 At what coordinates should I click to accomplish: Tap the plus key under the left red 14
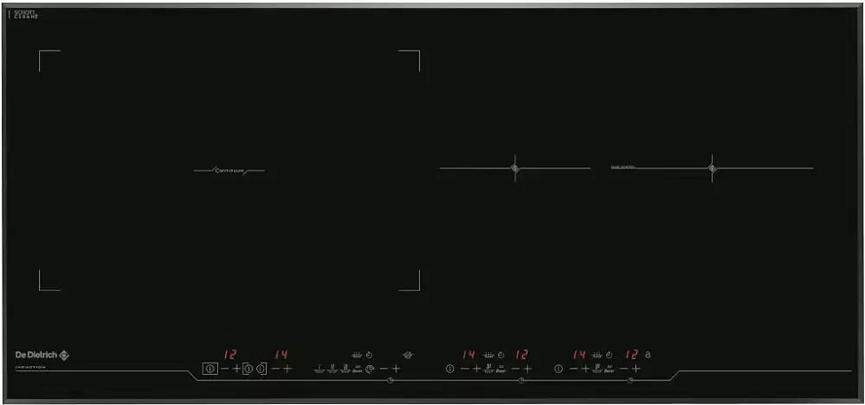287,369
